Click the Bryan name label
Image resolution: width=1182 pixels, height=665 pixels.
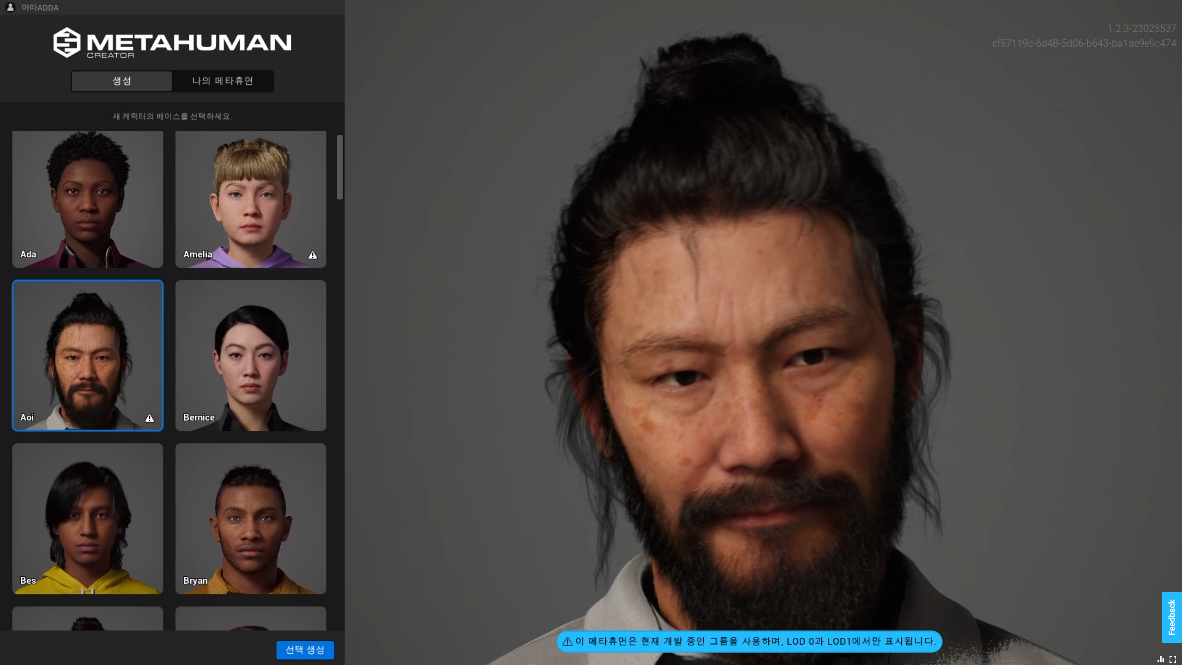tap(195, 580)
